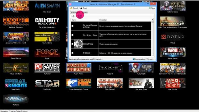This screenshot has height=112, width=199.
Task: Click the achievement list scroll down arrow
Action: 152,55
